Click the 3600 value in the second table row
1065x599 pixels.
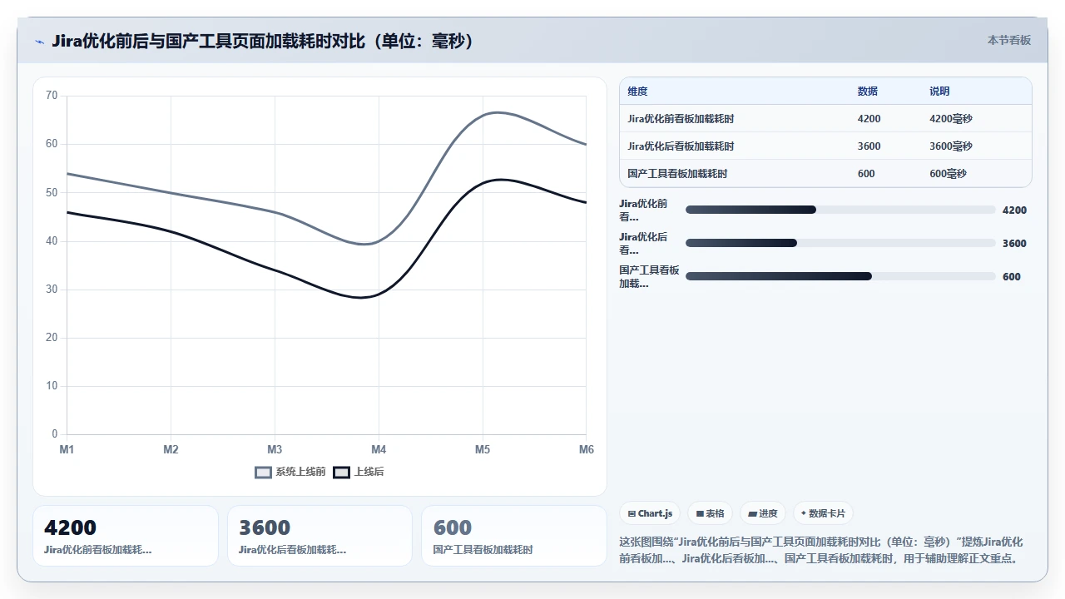pos(869,146)
